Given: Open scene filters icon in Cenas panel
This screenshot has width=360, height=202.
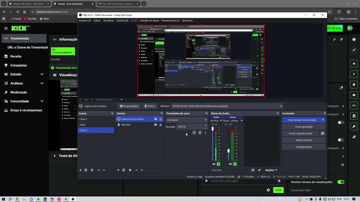Looking at the screenshot, I should (92, 170).
